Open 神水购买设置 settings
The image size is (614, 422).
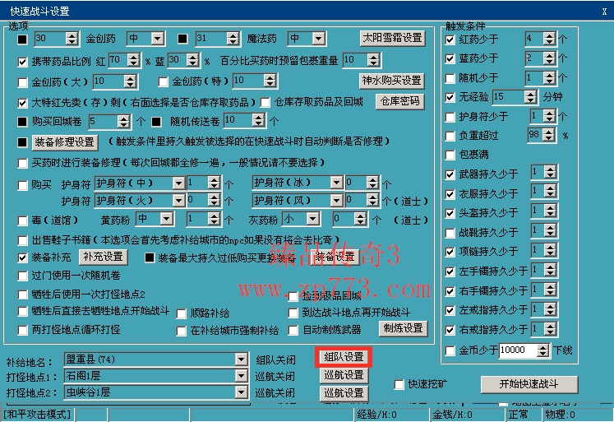tap(392, 81)
